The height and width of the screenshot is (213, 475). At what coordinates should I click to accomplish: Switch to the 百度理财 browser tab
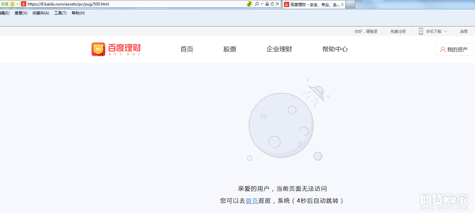(311, 4)
